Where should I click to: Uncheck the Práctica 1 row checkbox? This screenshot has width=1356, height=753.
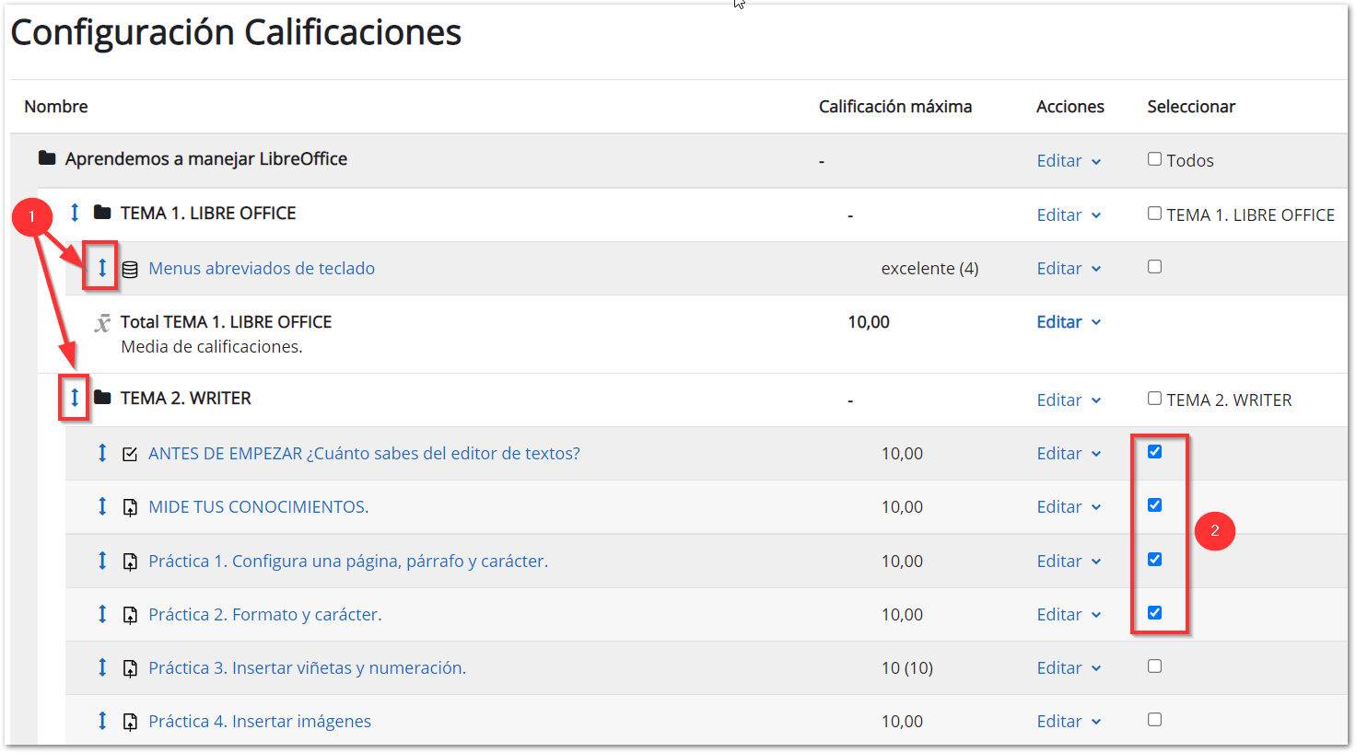1154,560
